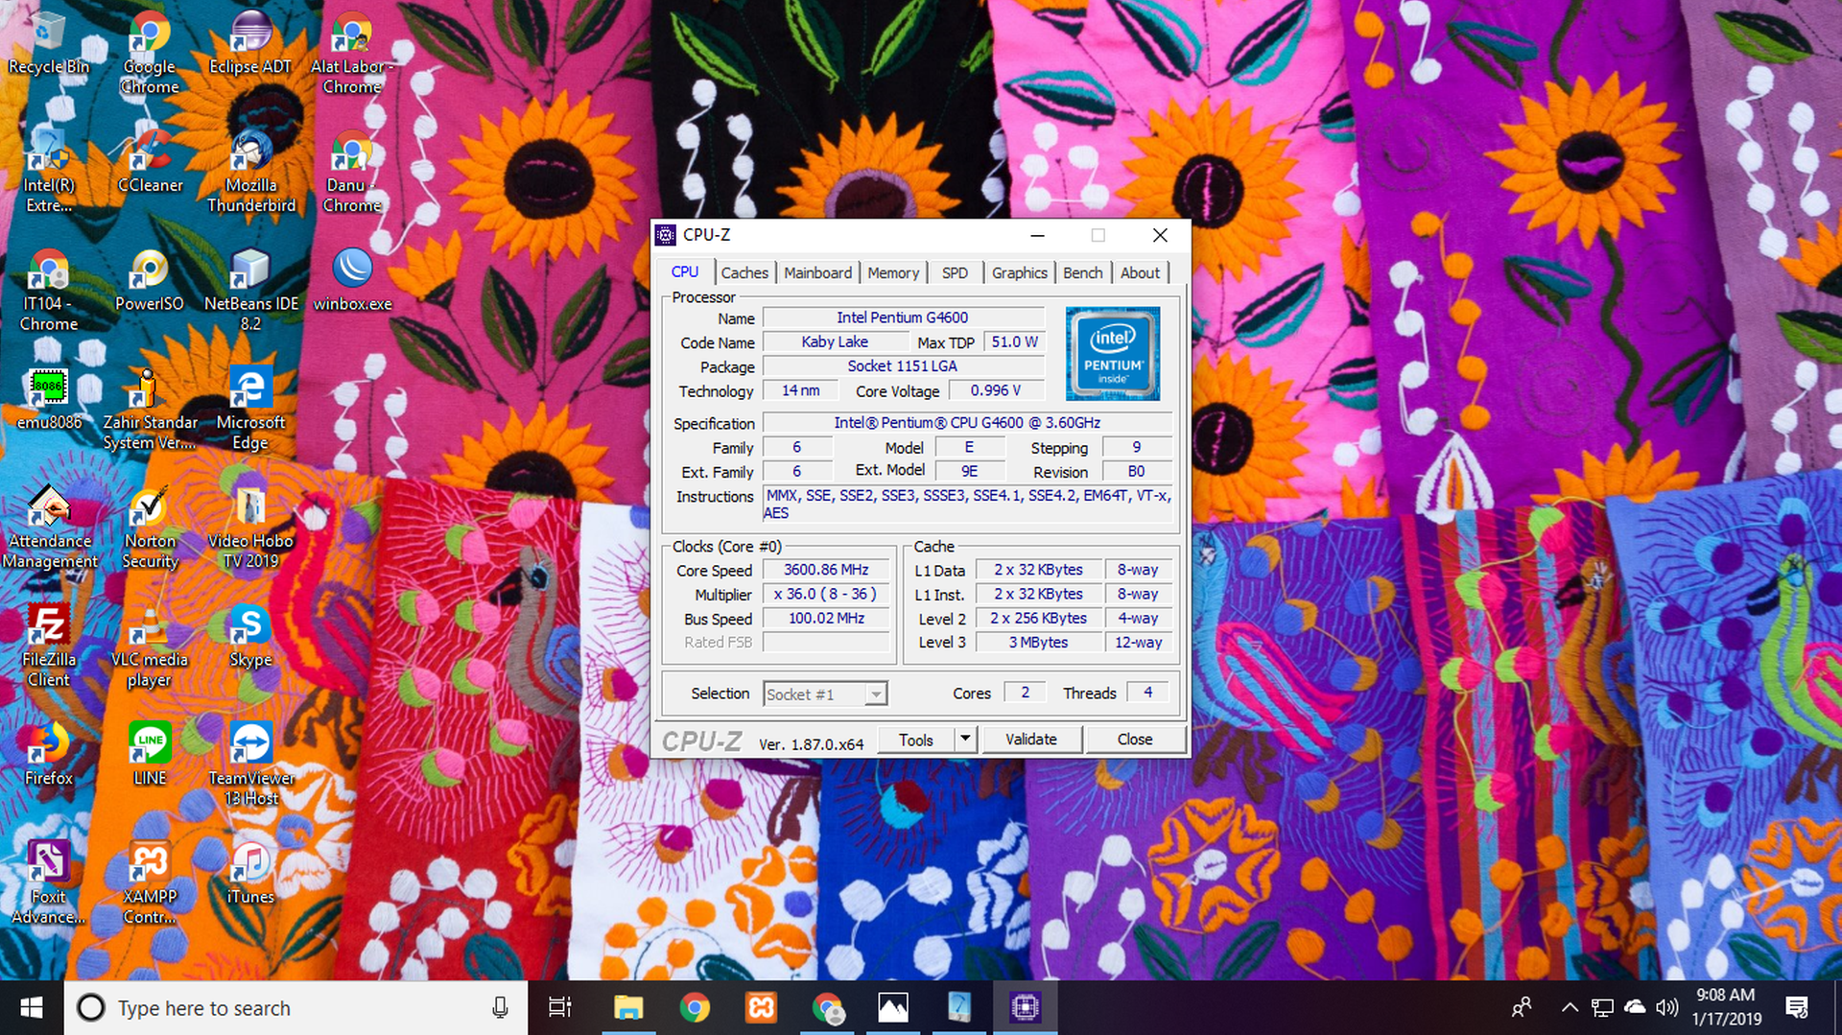Click the Intel Pentium G4600 name field
Image resolution: width=1842 pixels, height=1035 pixels.
pos(902,318)
